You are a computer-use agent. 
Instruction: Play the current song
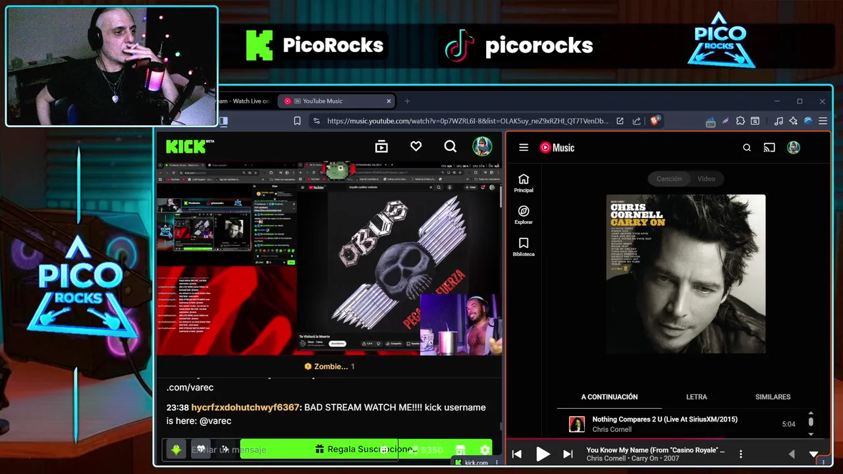(x=543, y=454)
